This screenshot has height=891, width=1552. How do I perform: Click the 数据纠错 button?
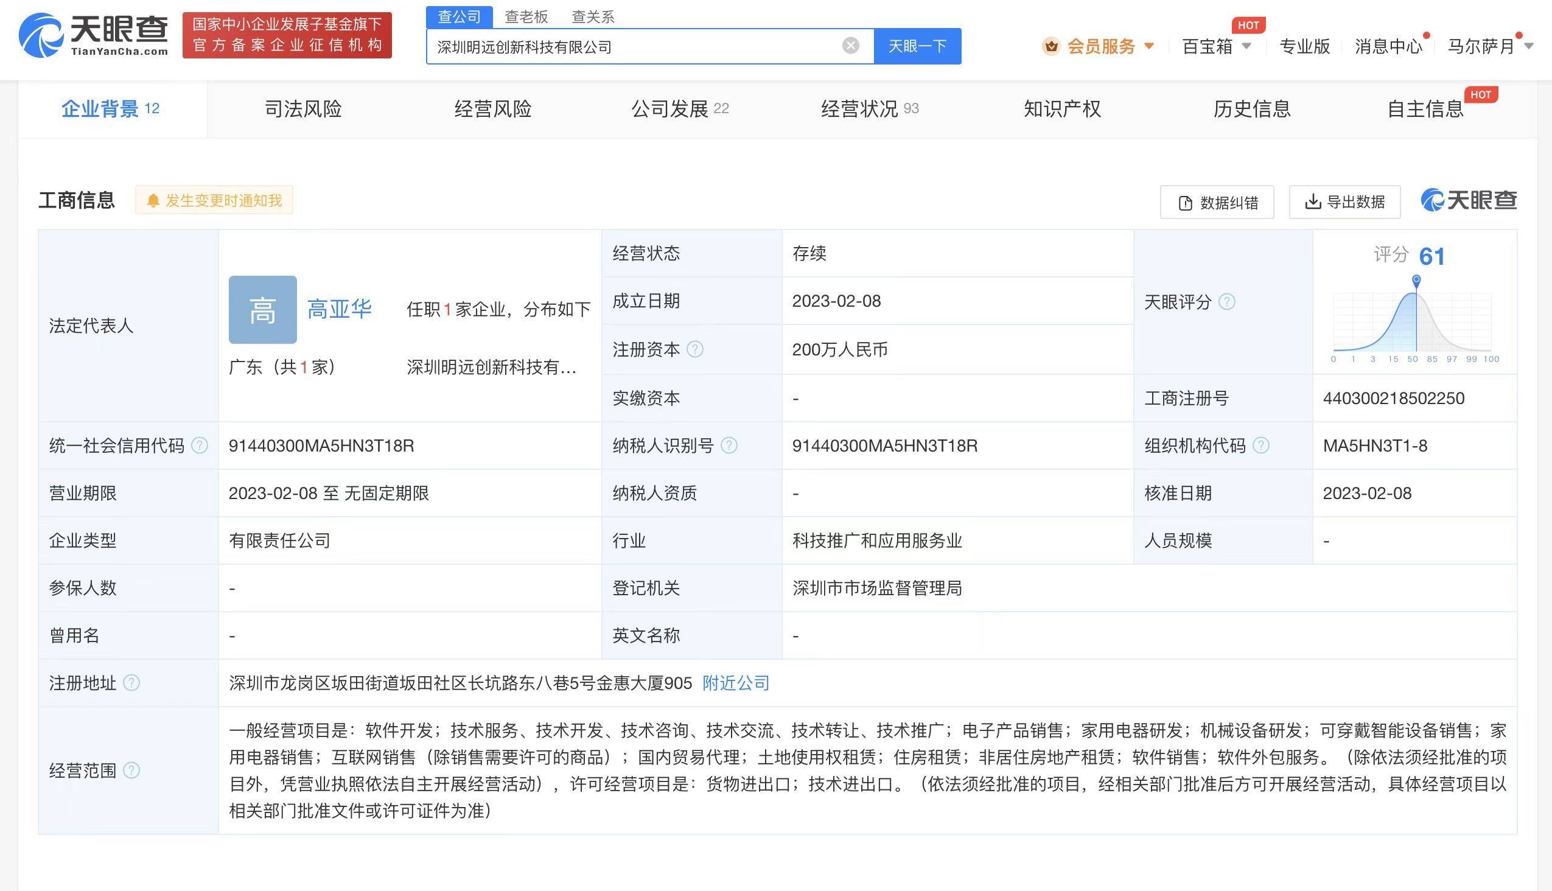[1217, 202]
